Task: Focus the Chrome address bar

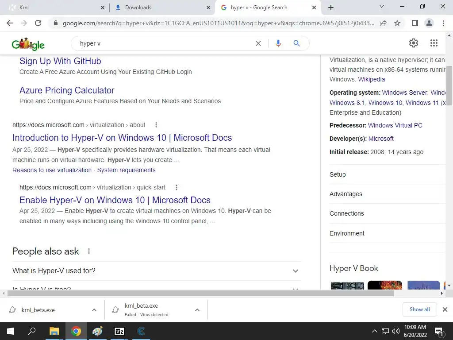Action: (x=218, y=23)
